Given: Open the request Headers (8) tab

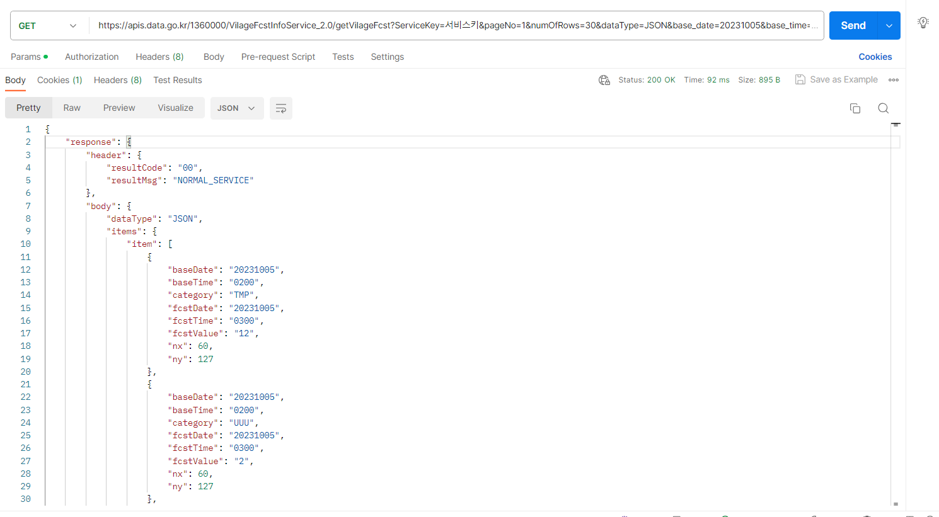Looking at the screenshot, I should [x=159, y=57].
